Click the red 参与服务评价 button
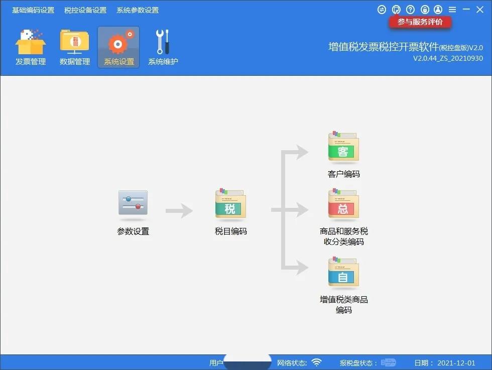 421,22
